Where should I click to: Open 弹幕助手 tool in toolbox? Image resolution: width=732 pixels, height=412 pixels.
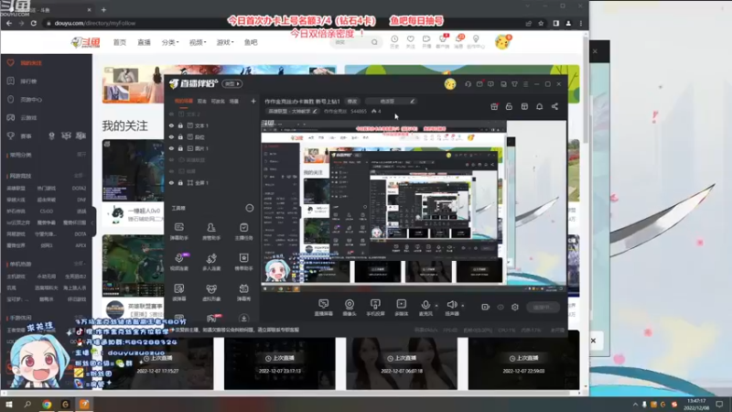click(178, 232)
